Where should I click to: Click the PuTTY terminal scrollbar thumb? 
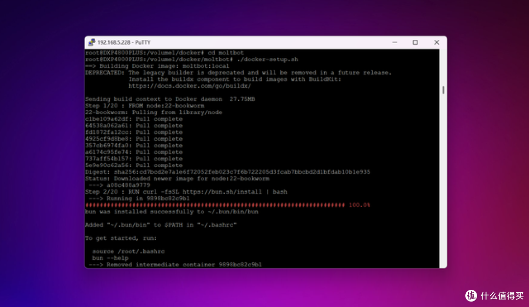(443, 90)
